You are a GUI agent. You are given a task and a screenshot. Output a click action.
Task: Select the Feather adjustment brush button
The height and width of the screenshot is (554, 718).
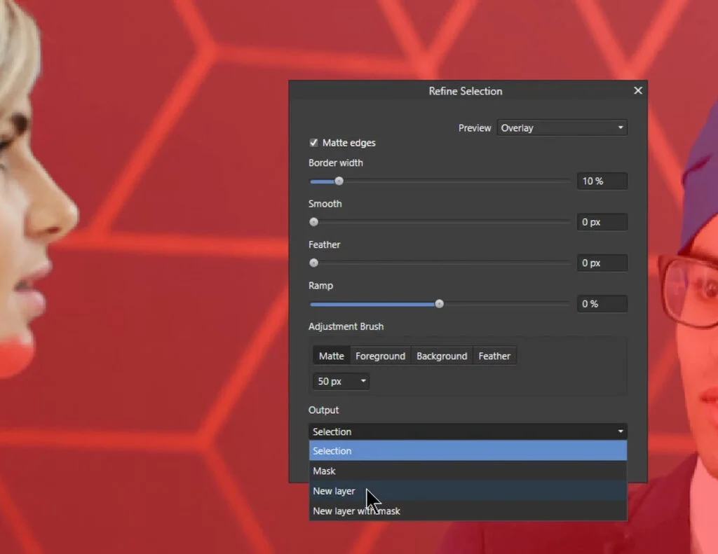(494, 356)
